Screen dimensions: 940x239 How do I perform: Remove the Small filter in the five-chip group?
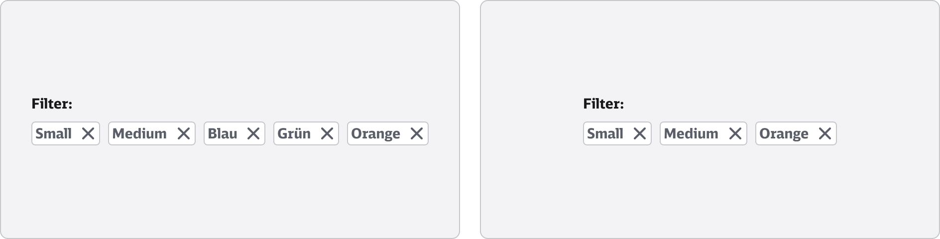pyautogui.click(x=88, y=133)
